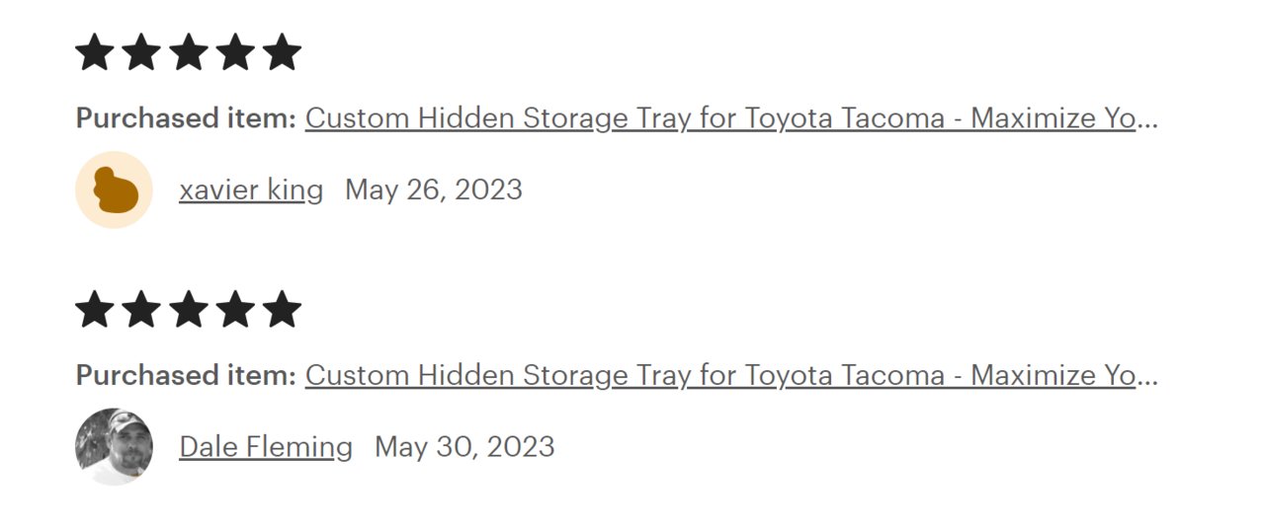Select the fourth star above Dale Fleming's review

pos(235,309)
